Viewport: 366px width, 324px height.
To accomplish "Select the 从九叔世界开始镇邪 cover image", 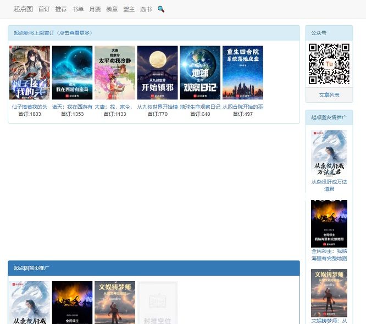I will [x=157, y=72].
